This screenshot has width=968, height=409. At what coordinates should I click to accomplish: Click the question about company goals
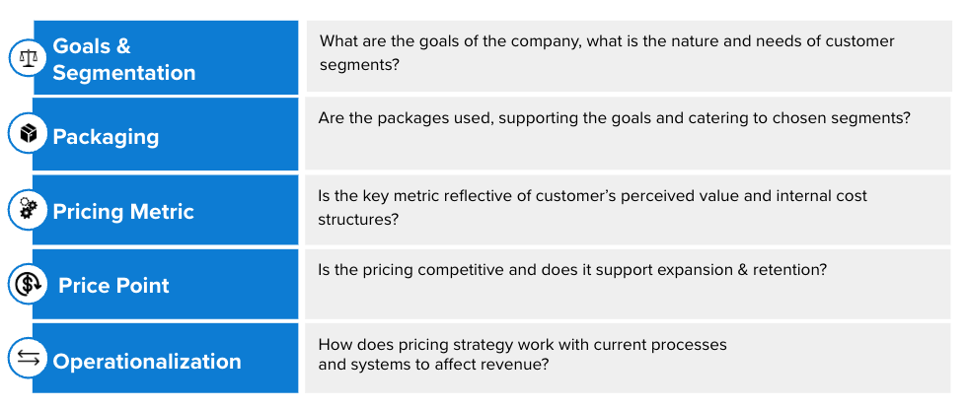click(607, 53)
